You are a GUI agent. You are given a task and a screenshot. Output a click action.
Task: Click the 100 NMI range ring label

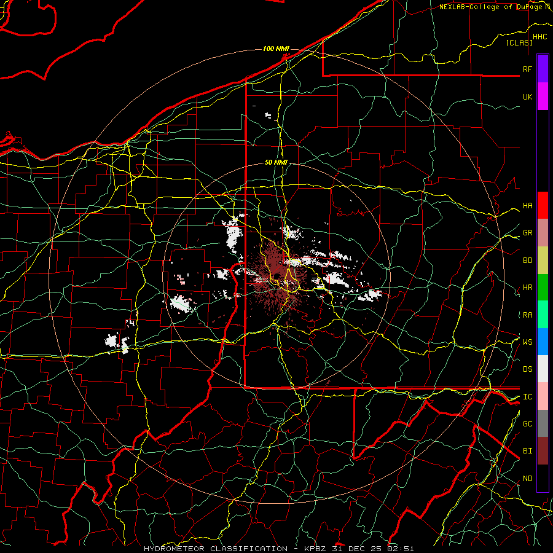pyautogui.click(x=276, y=49)
